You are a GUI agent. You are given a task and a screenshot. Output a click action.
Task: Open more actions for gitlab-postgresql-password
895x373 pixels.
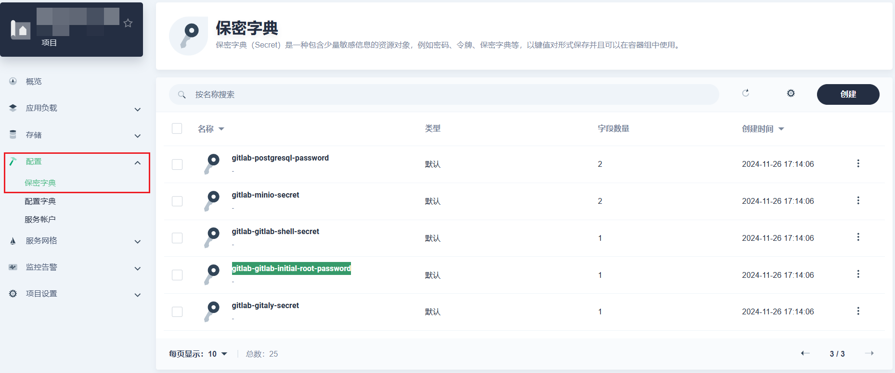pos(858,164)
